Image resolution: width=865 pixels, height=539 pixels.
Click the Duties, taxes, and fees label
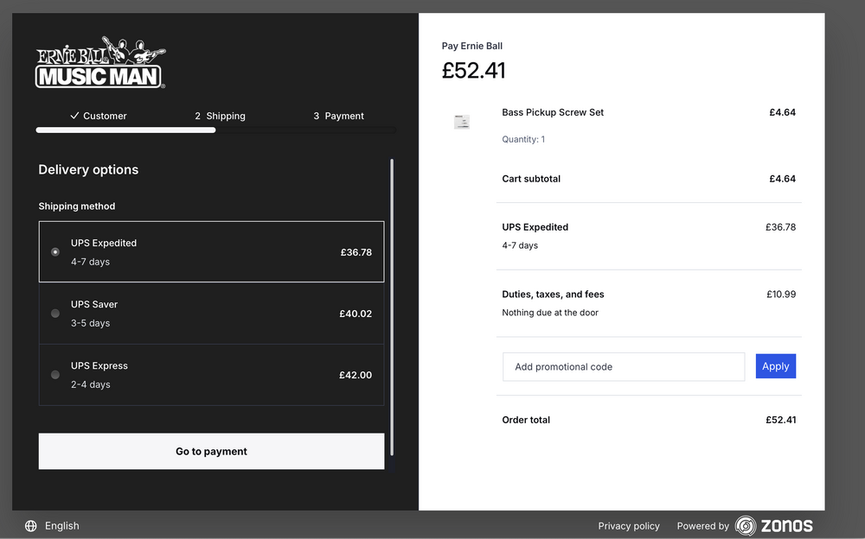pyautogui.click(x=553, y=295)
